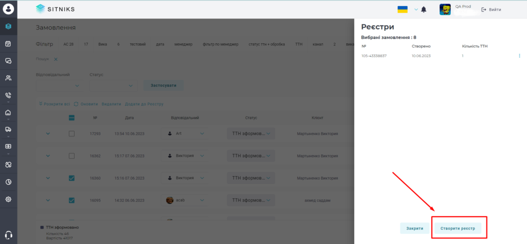Click the QA Prod account avatar

point(445,9)
